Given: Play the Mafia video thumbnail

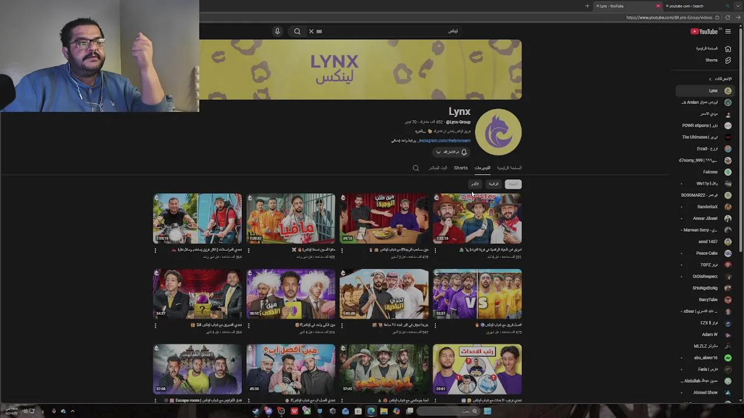Looking at the screenshot, I should coord(291,218).
